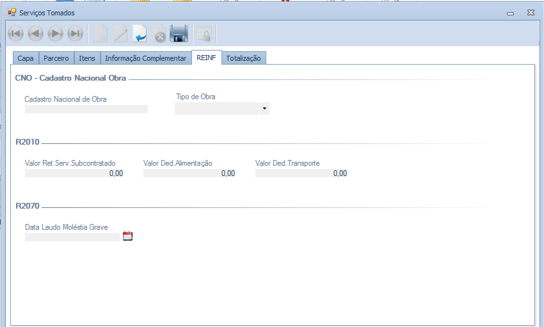Select the REINF tab
Viewport: 544px width, 327px height.
[207, 57]
